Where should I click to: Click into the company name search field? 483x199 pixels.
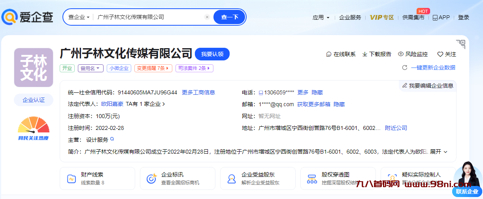tap(148, 17)
